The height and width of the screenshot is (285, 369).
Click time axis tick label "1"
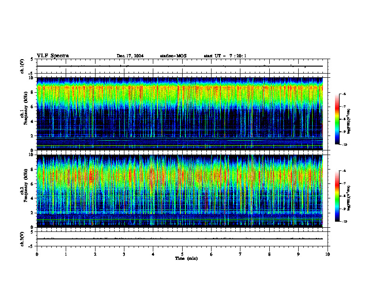[66, 254]
